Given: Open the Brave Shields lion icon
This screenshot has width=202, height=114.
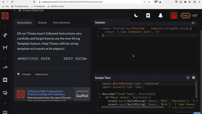Looking at the screenshot, I should (156, 2).
